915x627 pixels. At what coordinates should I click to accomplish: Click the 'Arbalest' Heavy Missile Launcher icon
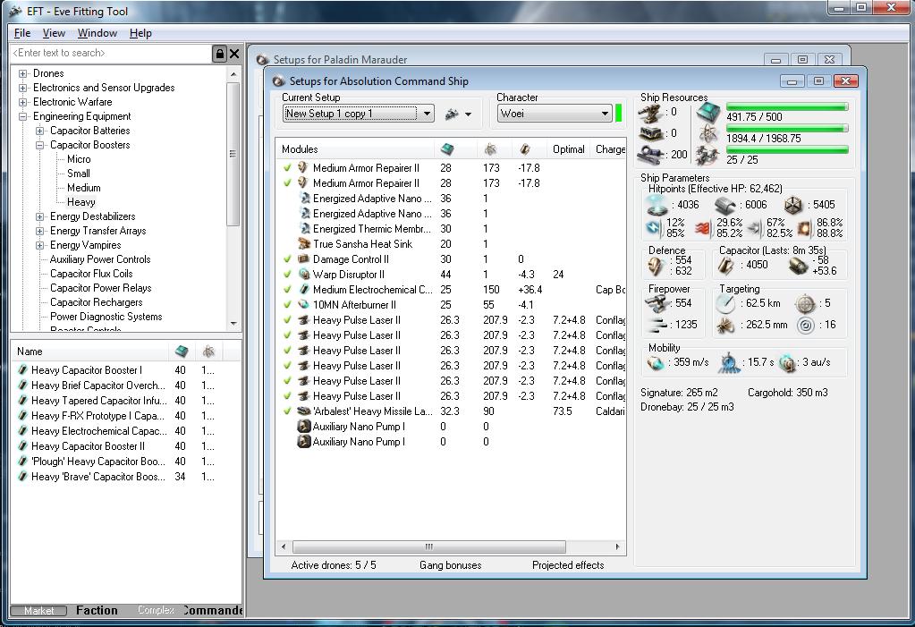pyautogui.click(x=304, y=411)
